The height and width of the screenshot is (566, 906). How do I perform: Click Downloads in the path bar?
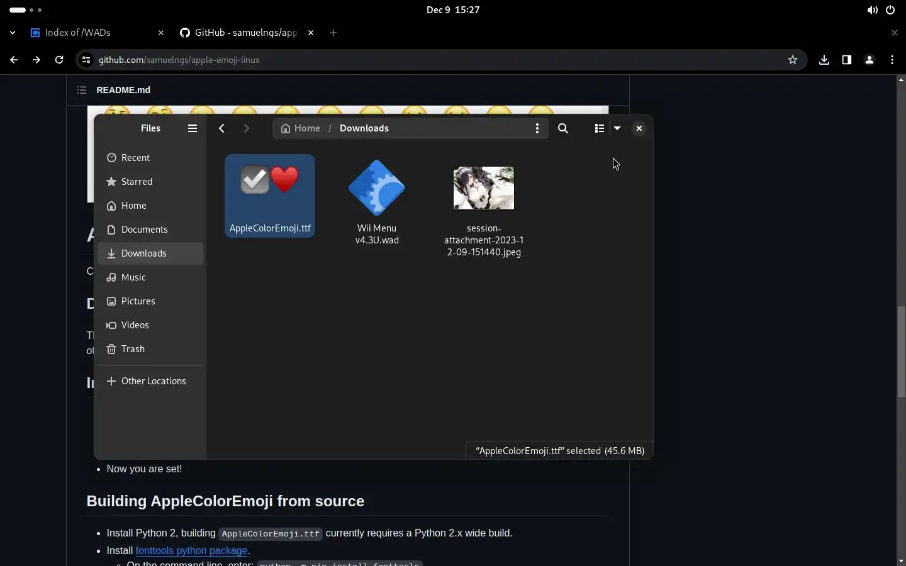(364, 128)
